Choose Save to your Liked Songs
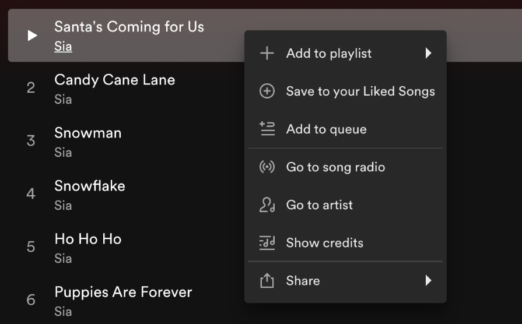Screen dimensions: 522x324 point(360,91)
